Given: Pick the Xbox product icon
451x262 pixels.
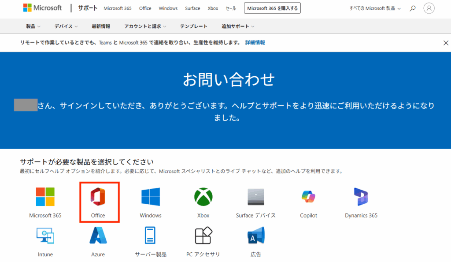Looking at the screenshot, I should (203, 197).
